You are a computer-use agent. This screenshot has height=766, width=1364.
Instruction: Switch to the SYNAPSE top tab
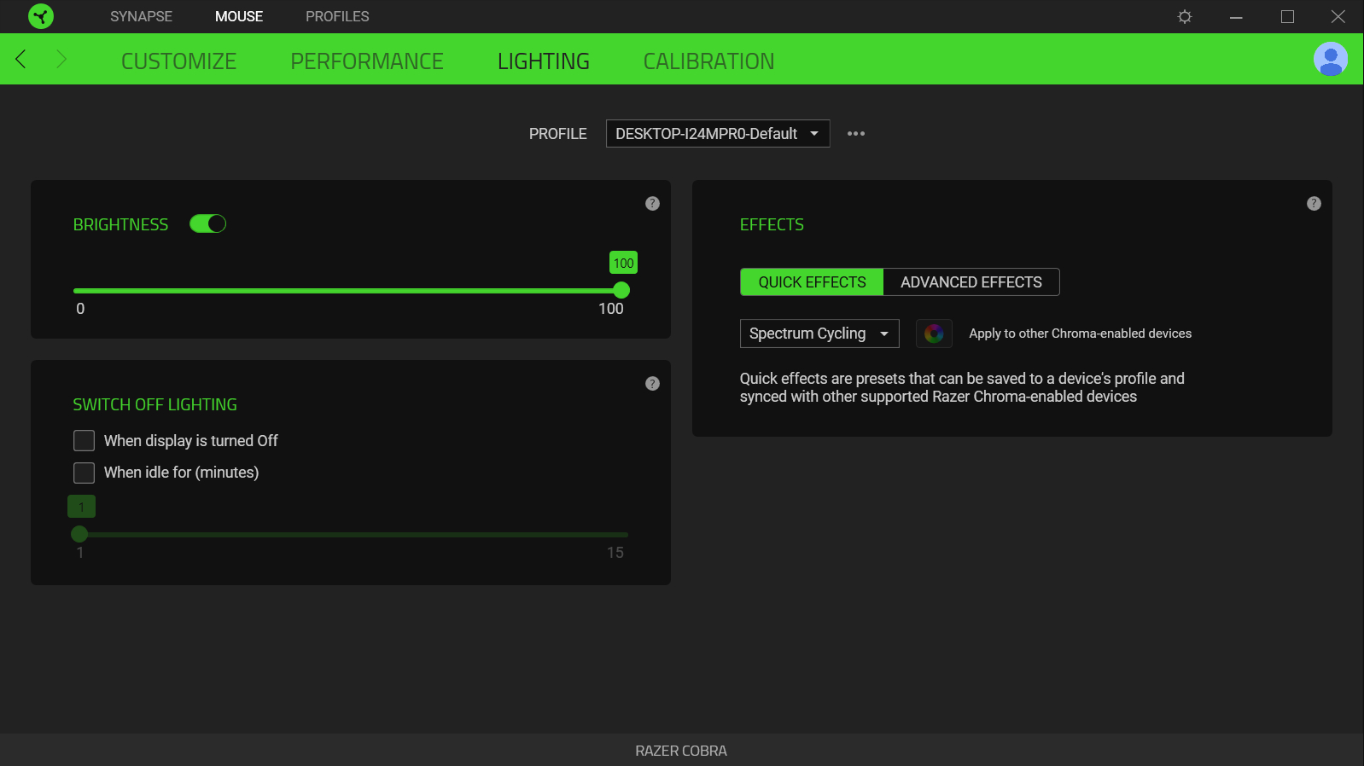(141, 16)
